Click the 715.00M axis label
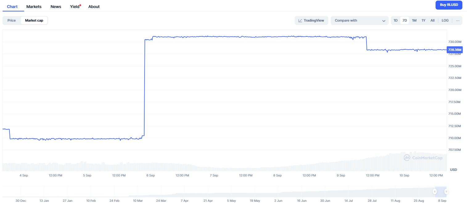467x207 pixels. click(455, 114)
